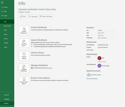This screenshot has height=107, width=125.
Task: Click the Inspect Workbook heading
Action: pyautogui.click(x=39, y=40)
